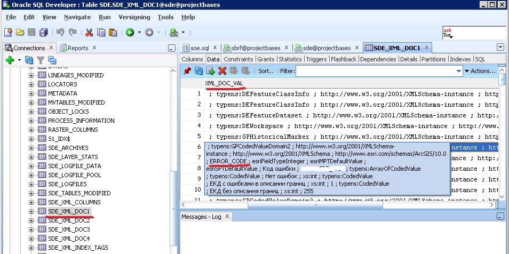The width and height of the screenshot is (509, 254).
Task: Refresh the Connections tree
Action: point(29,60)
